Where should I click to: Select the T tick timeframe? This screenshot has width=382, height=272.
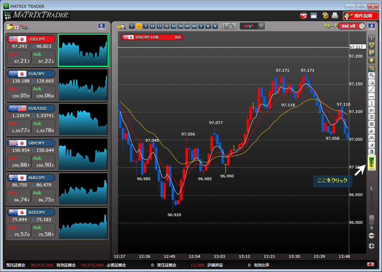click(x=132, y=26)
